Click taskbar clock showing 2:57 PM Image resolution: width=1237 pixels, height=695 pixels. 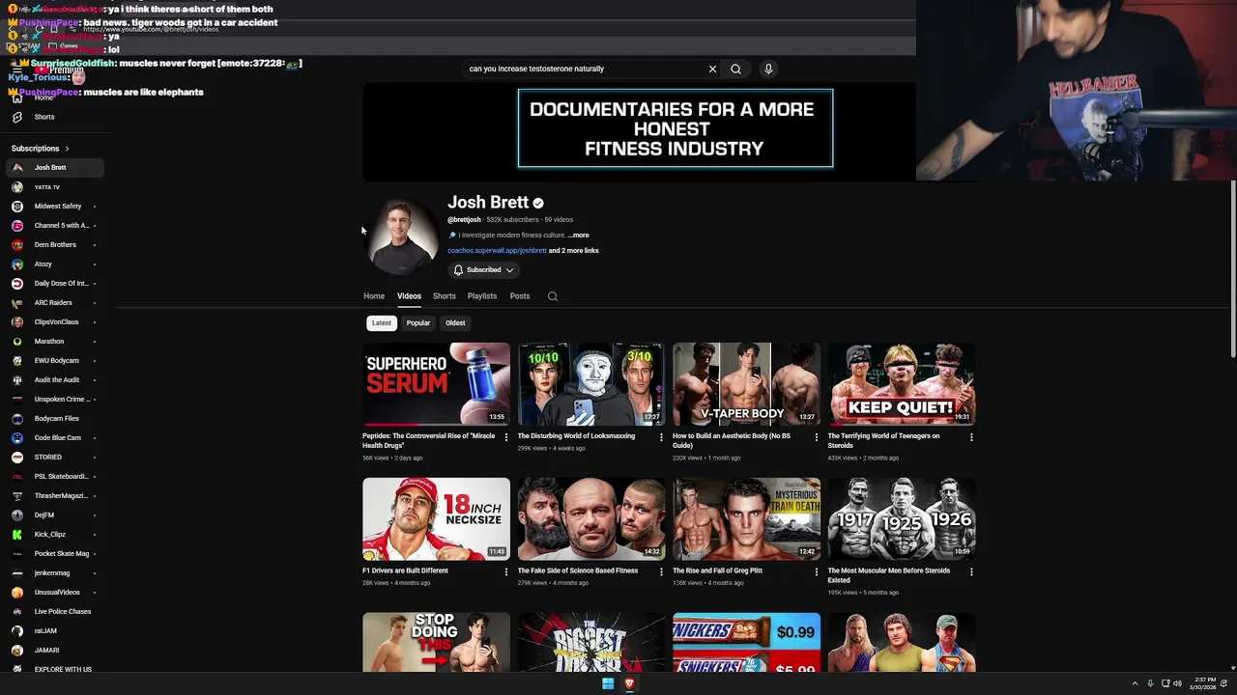tap(1203, 683)
